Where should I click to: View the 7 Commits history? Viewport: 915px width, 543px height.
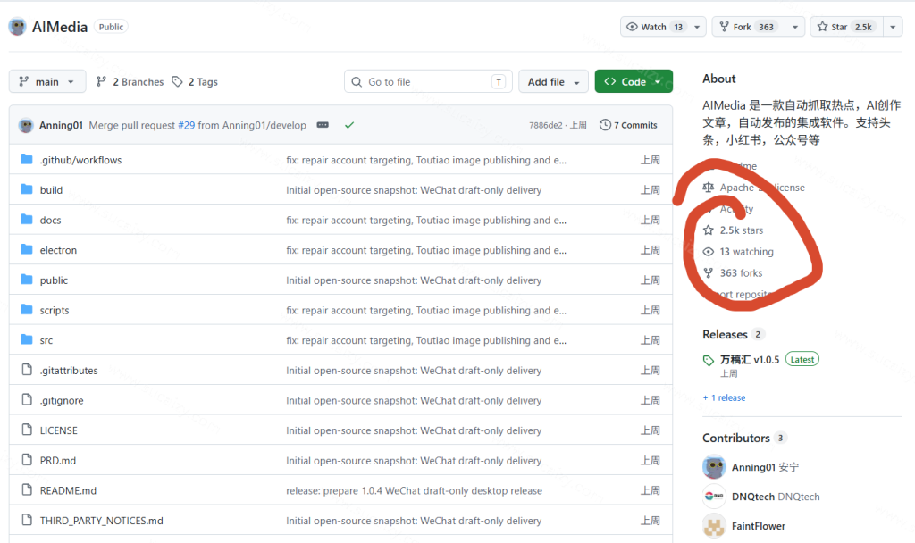628,125
